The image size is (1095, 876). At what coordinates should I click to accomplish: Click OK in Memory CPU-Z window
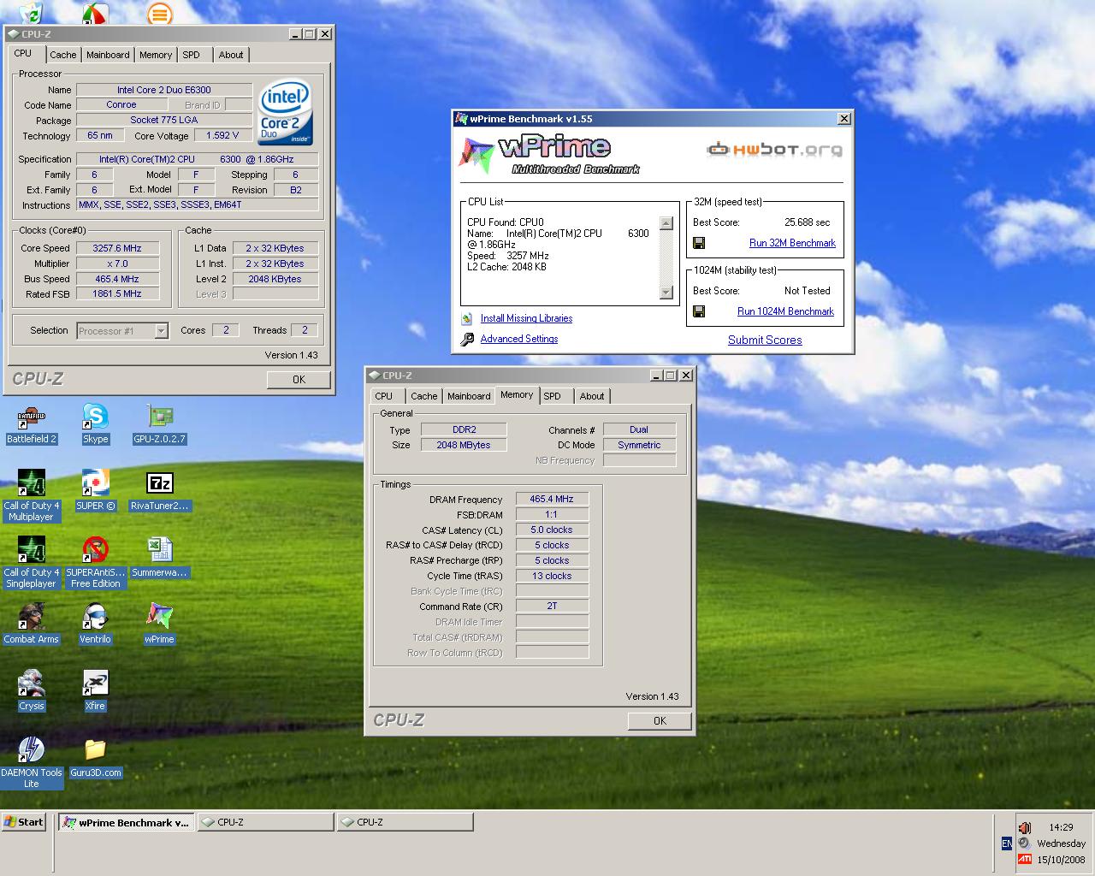tap(660, 721)
